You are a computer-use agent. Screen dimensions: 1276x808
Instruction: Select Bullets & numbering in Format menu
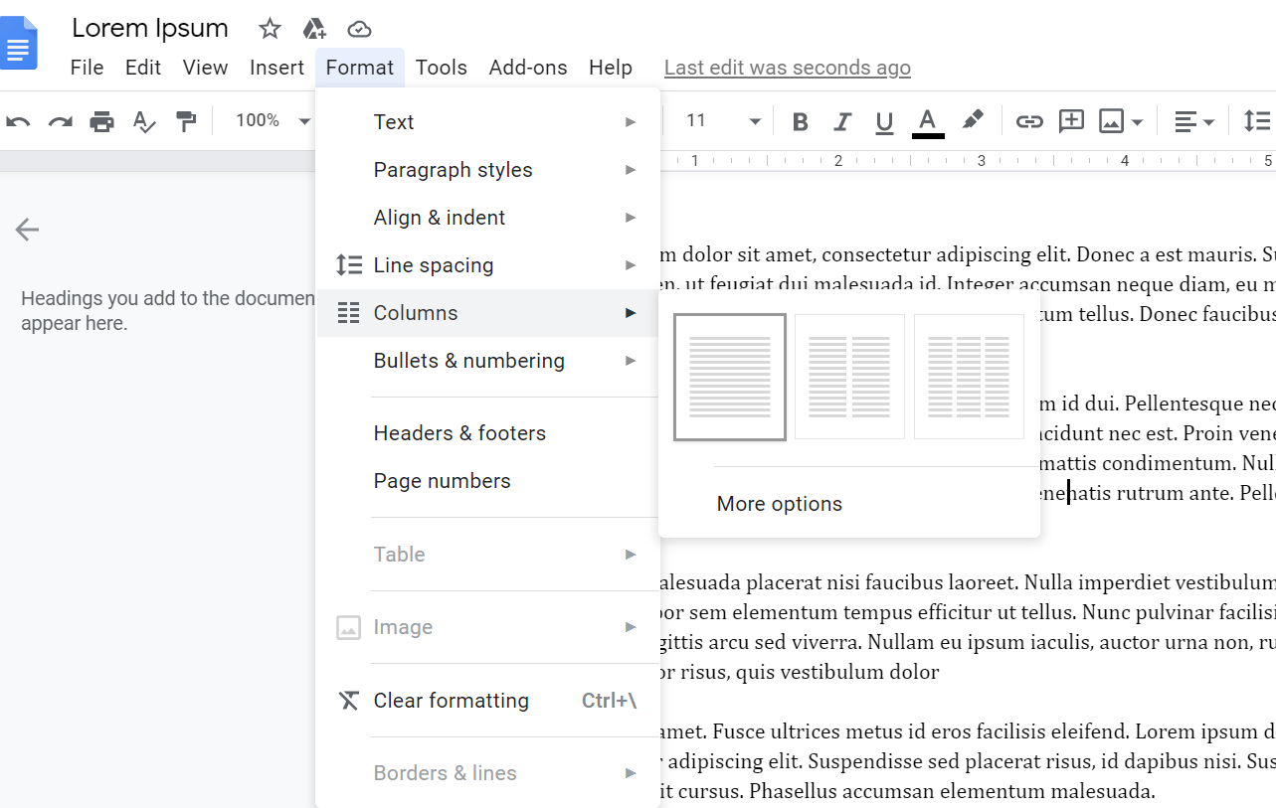(x=468, y=360)
